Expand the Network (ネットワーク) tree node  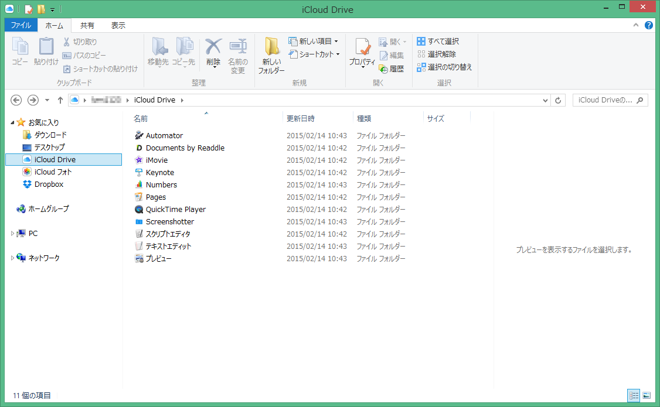pos(12,258)
